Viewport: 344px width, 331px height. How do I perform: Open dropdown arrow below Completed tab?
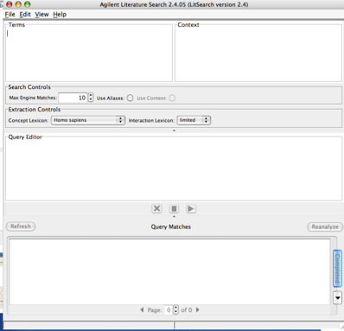coord(337,297)
